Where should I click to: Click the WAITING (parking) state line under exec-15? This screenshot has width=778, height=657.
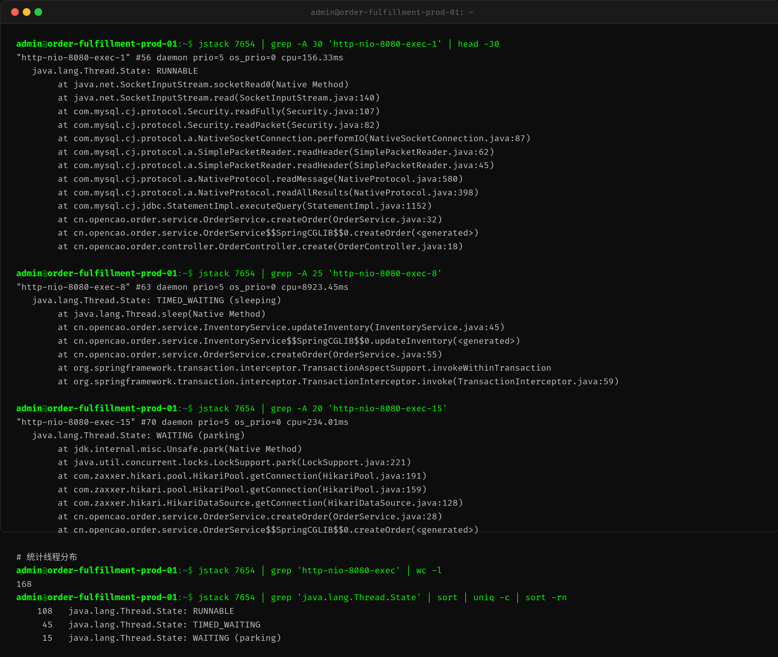pyautogui.click(x=138, y=435)
